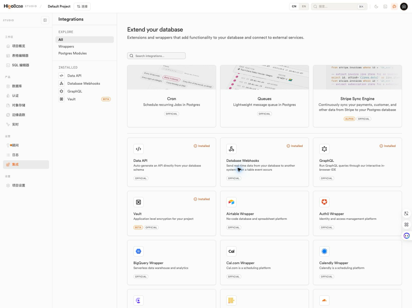Open the floating apps grid icon
This screenshot has width=412, height=308.
coord(407,224)
